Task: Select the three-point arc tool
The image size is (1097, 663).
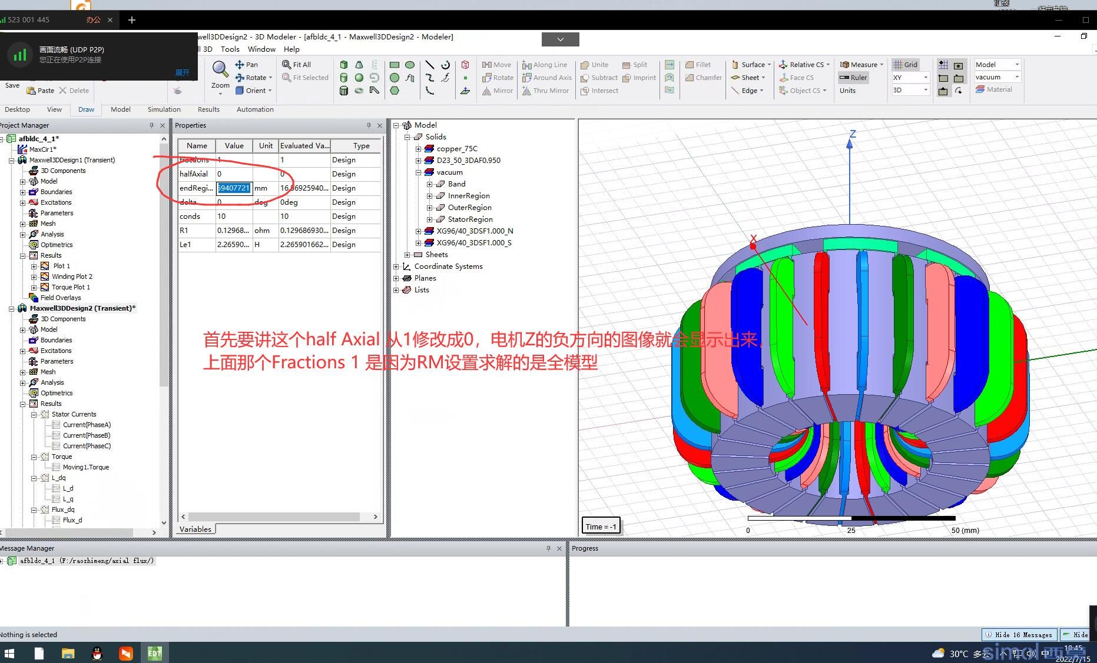Action: pos(430,91)
